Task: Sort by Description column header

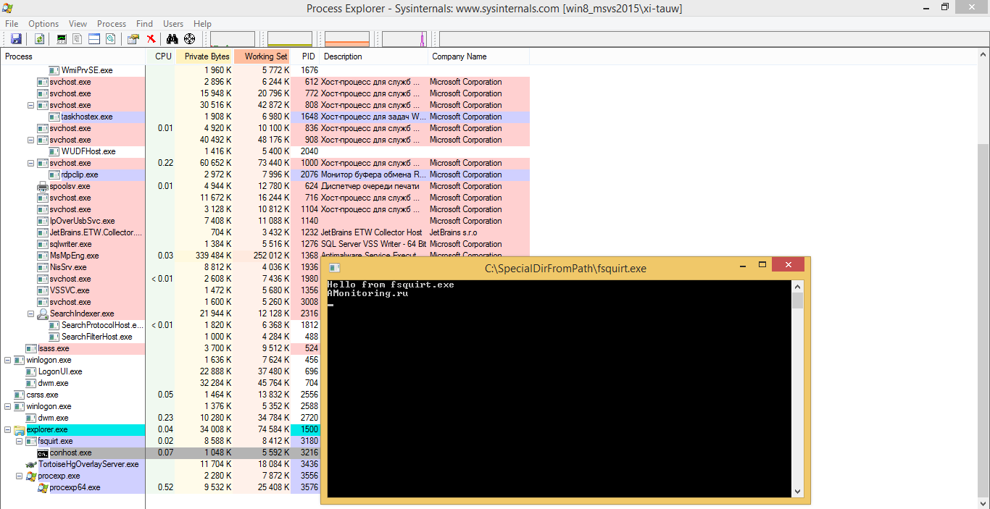Action: [374, 56]
